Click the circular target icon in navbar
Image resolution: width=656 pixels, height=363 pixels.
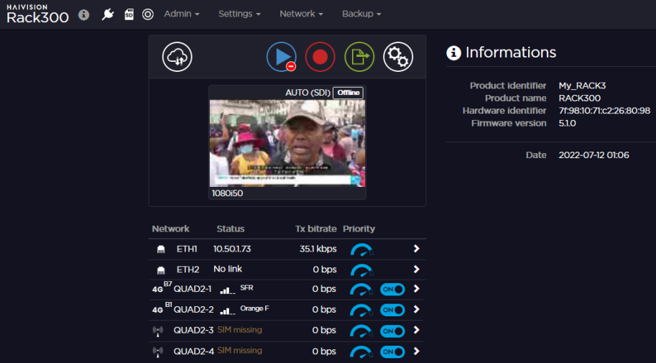pos(148,14)
